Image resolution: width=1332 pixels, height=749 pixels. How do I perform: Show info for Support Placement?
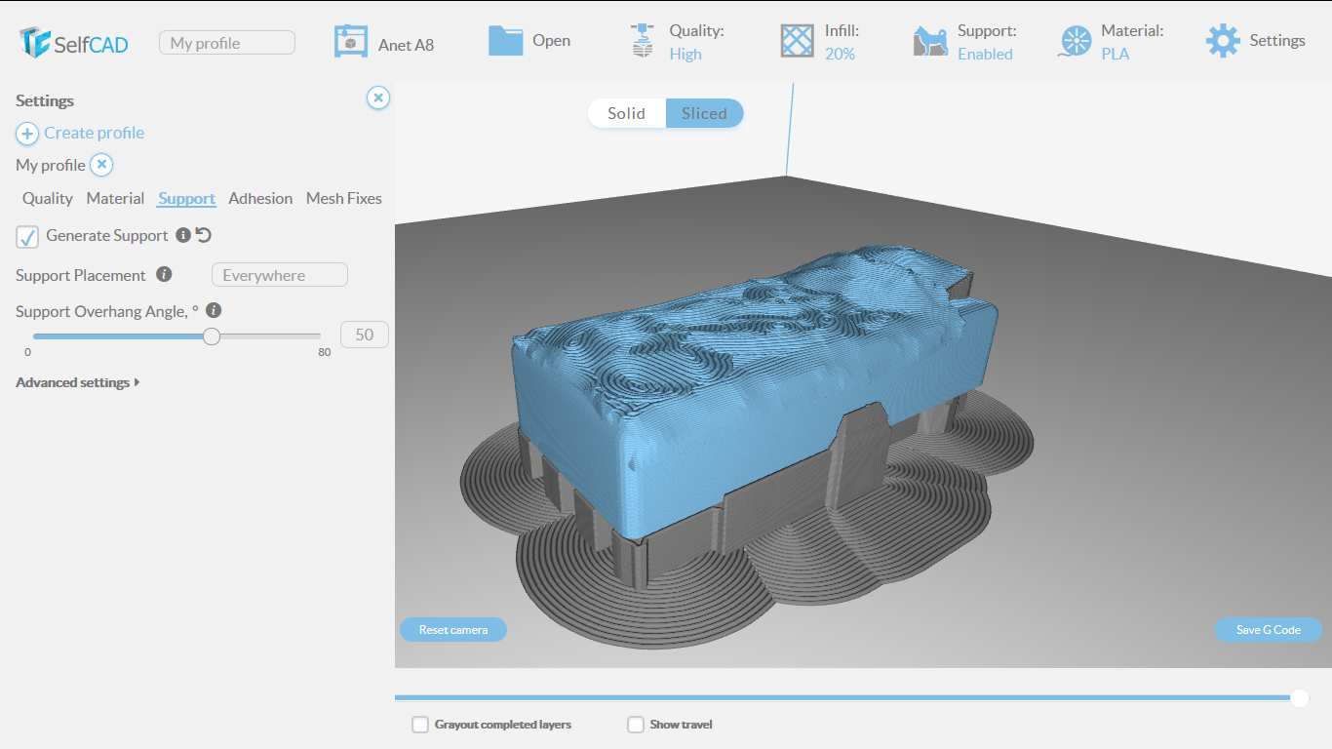click(x=165, y=275)
